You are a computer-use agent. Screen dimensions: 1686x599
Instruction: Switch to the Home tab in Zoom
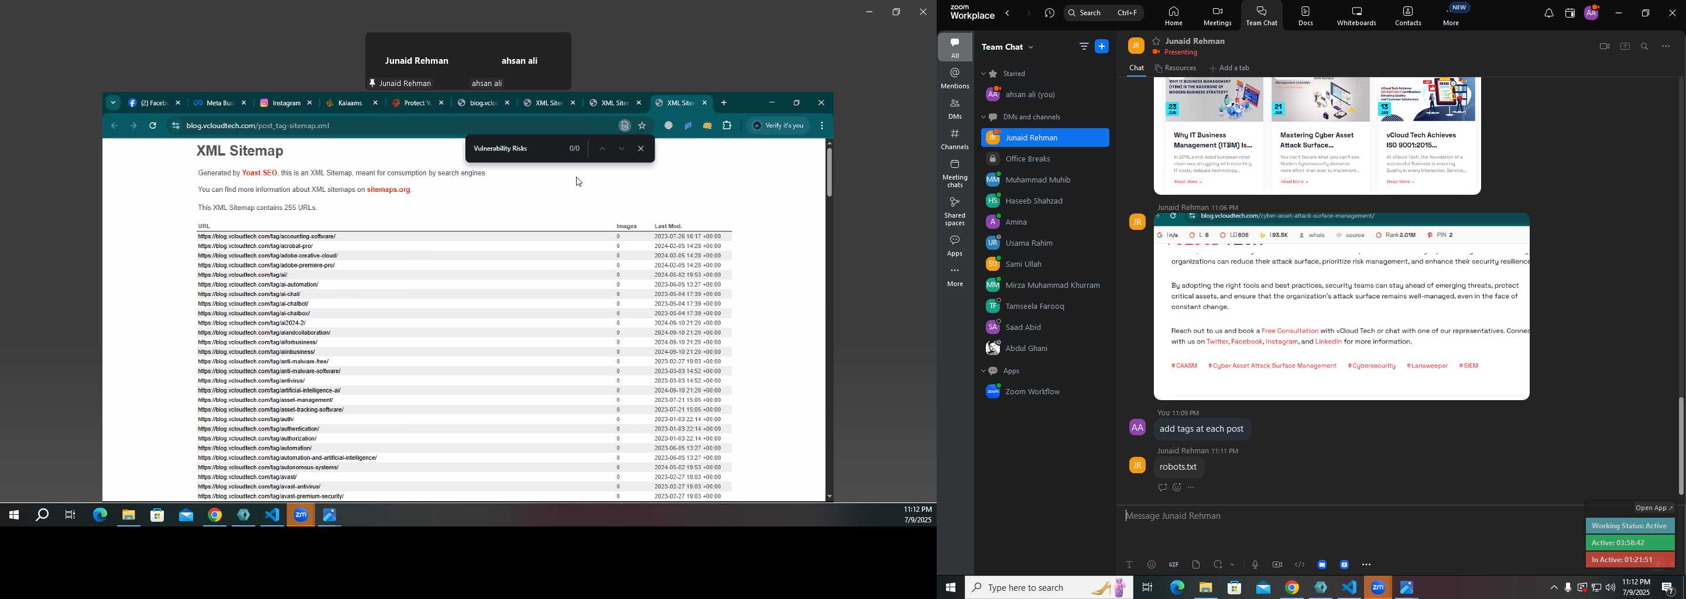[1174, 16]
